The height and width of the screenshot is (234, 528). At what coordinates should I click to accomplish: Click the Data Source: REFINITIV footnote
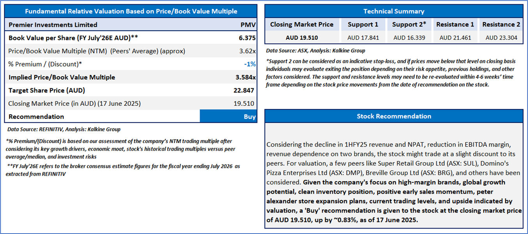tap(64, 129)
